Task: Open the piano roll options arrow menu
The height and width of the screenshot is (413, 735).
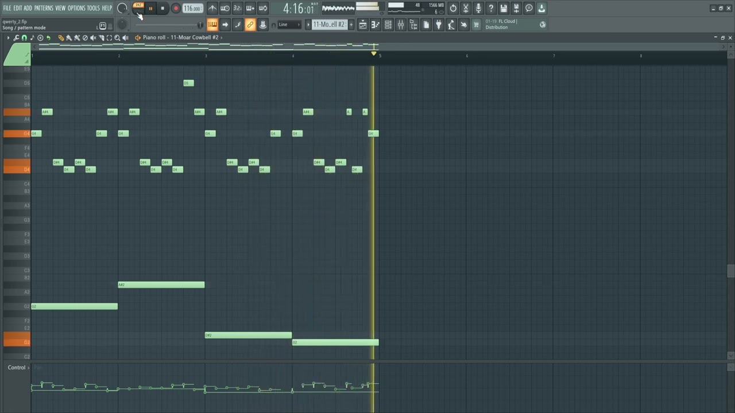Action: pos(8,37)
